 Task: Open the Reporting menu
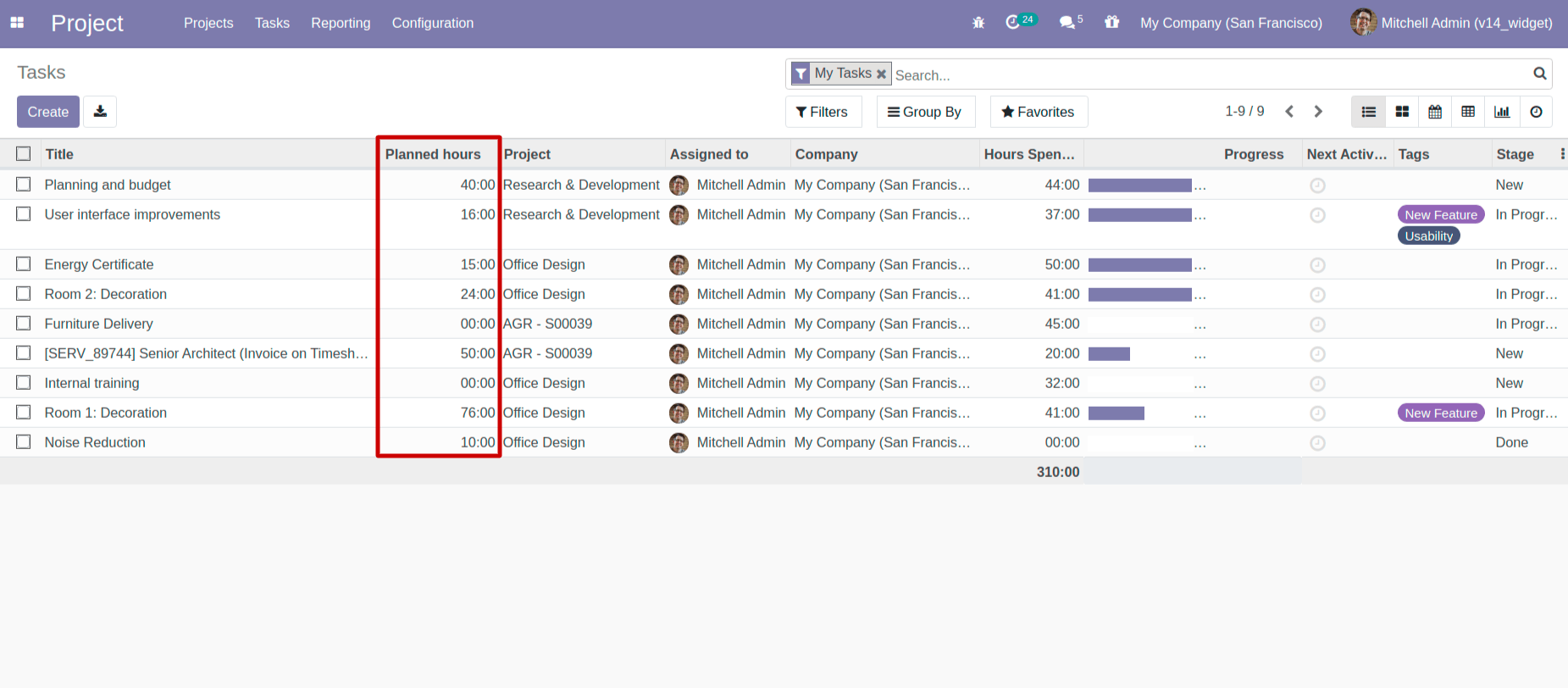[341, 23]
